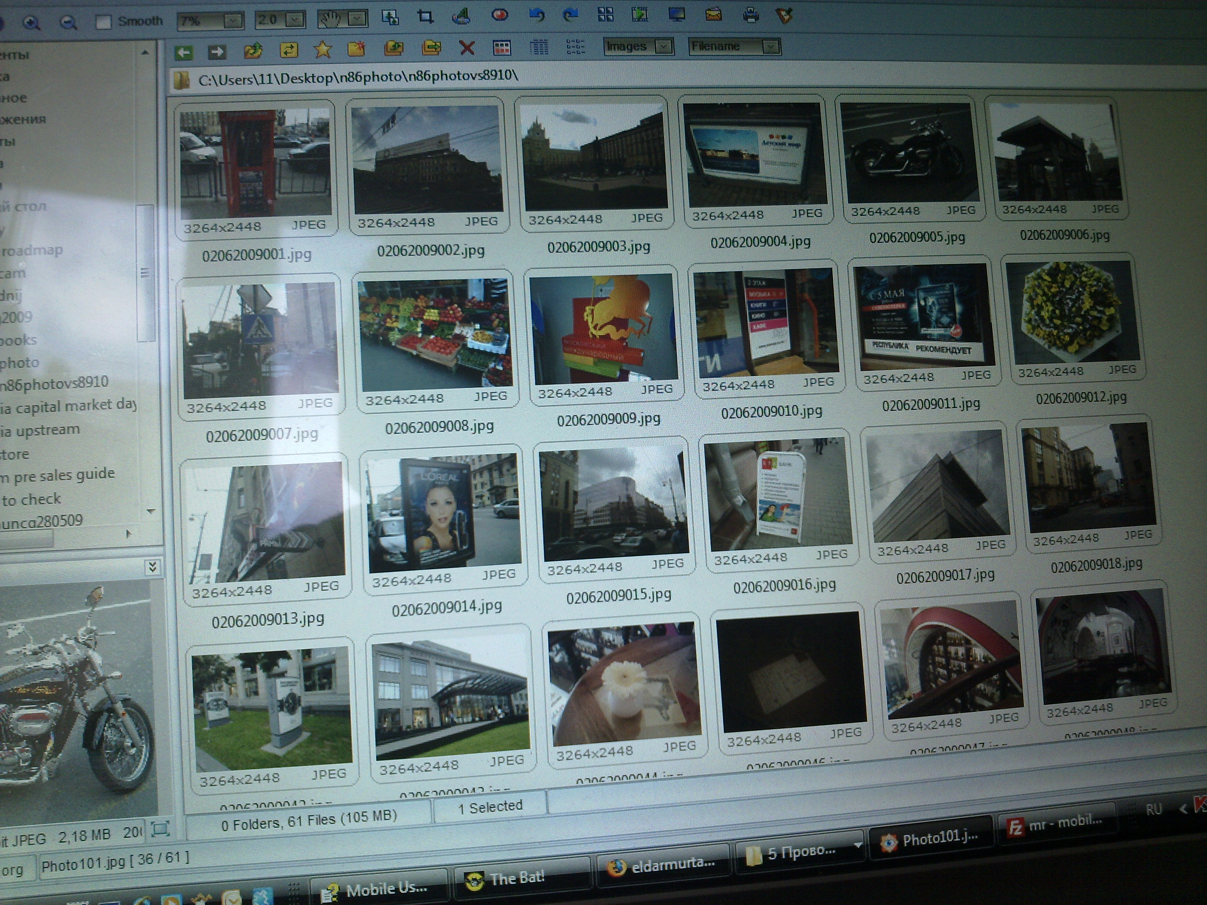
Task: Switch to list view icon
Action: click(575, 47)
